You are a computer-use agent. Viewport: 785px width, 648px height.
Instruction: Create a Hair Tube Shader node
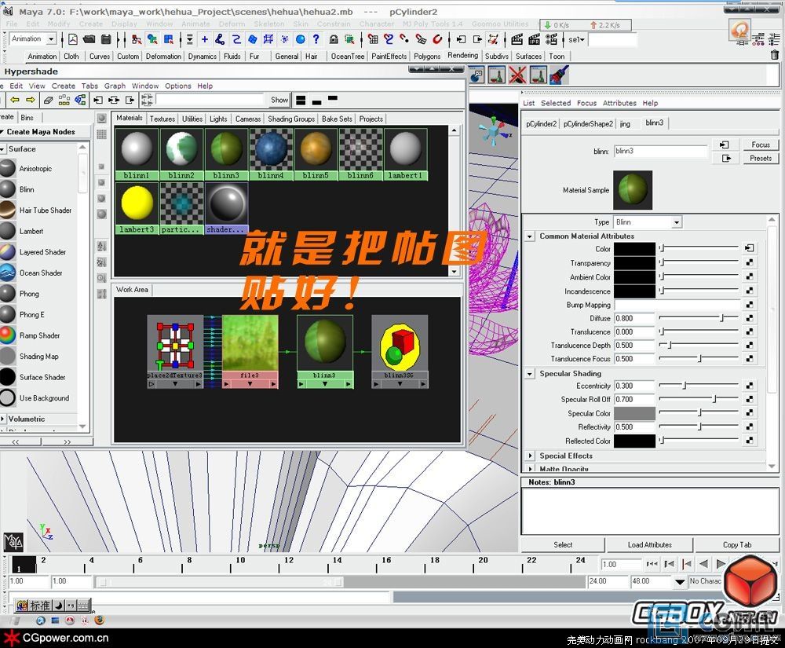[x=45, y=211]
